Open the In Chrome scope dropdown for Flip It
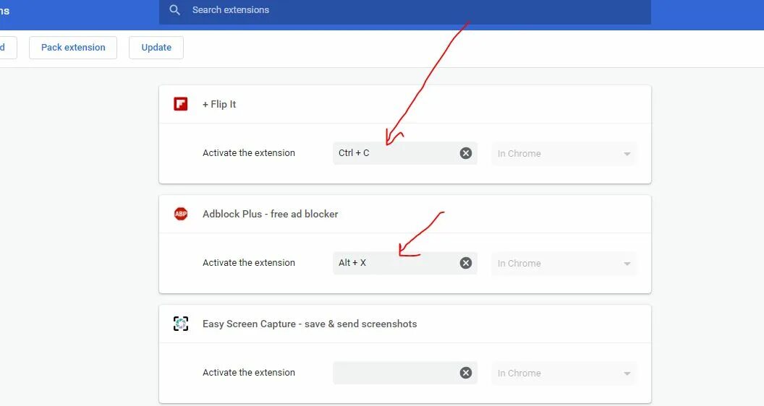Screen dimensions: 764x406 [x=564, y=154]
